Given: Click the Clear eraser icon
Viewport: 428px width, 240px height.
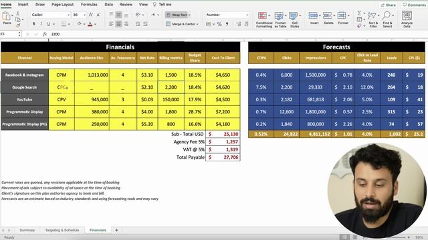Looking at the screenshot, I should pyautogui.click(x=359, y=25).
